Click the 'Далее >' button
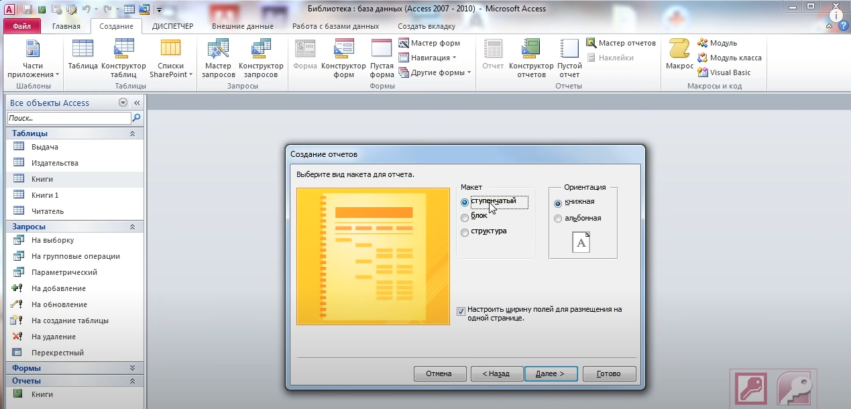 pos(550,373)
